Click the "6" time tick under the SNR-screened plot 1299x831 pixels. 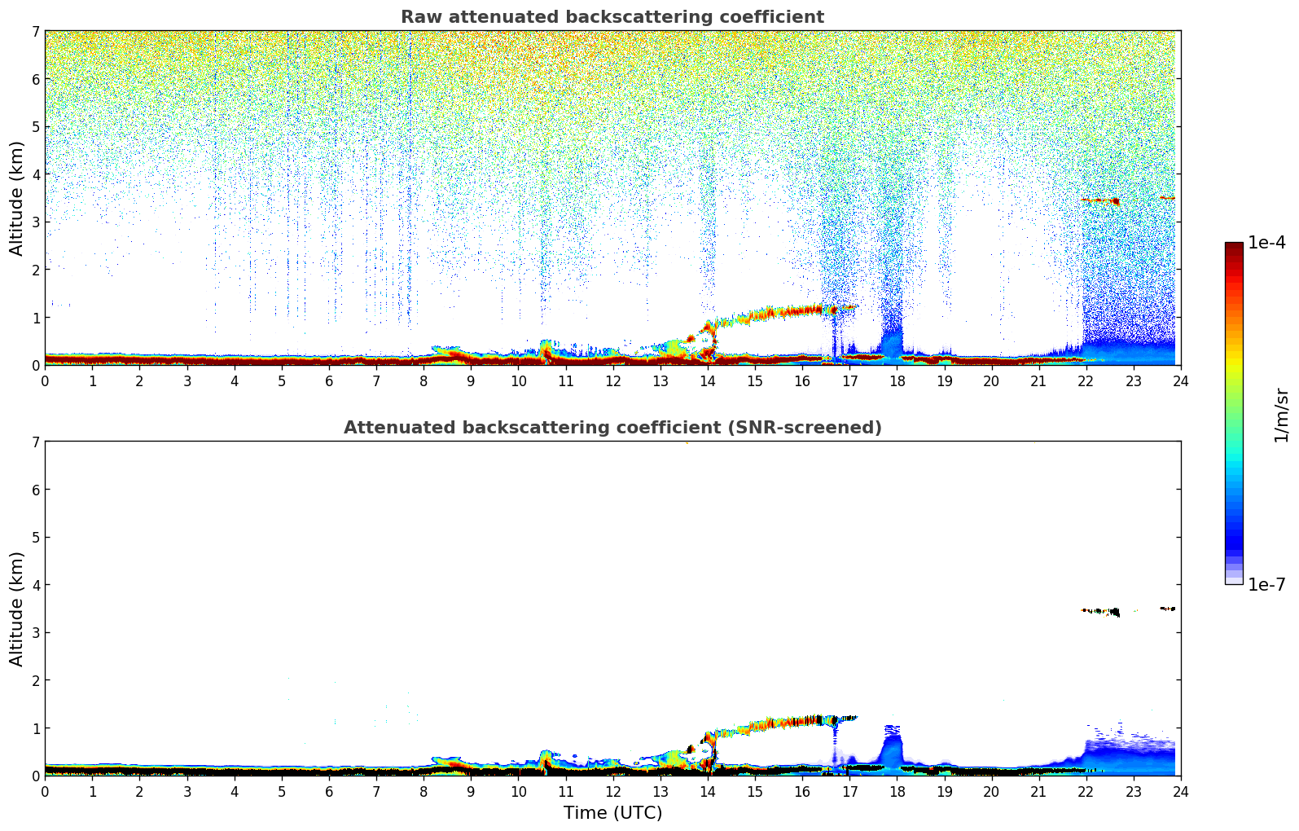click(329, 792)
